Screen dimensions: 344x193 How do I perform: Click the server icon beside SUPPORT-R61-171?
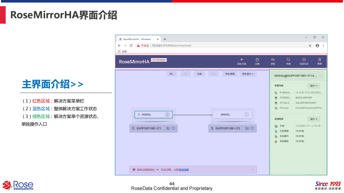[133, 128]
